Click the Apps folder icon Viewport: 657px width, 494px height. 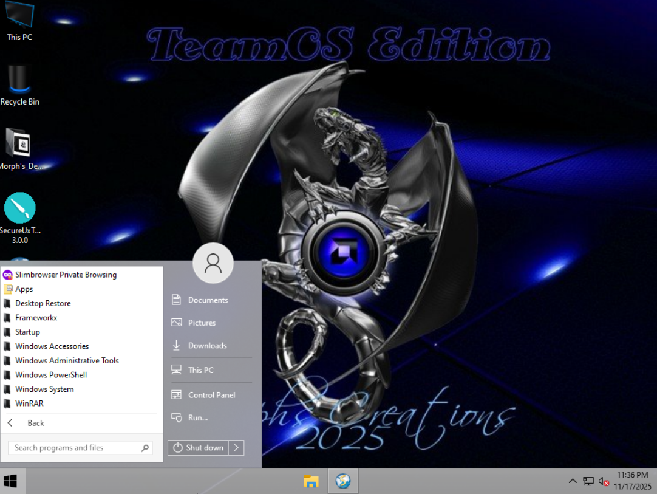[7, 289]
